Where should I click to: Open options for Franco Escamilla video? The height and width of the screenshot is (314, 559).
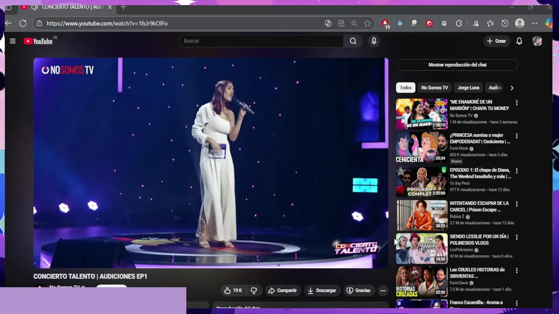pos(517,304)
